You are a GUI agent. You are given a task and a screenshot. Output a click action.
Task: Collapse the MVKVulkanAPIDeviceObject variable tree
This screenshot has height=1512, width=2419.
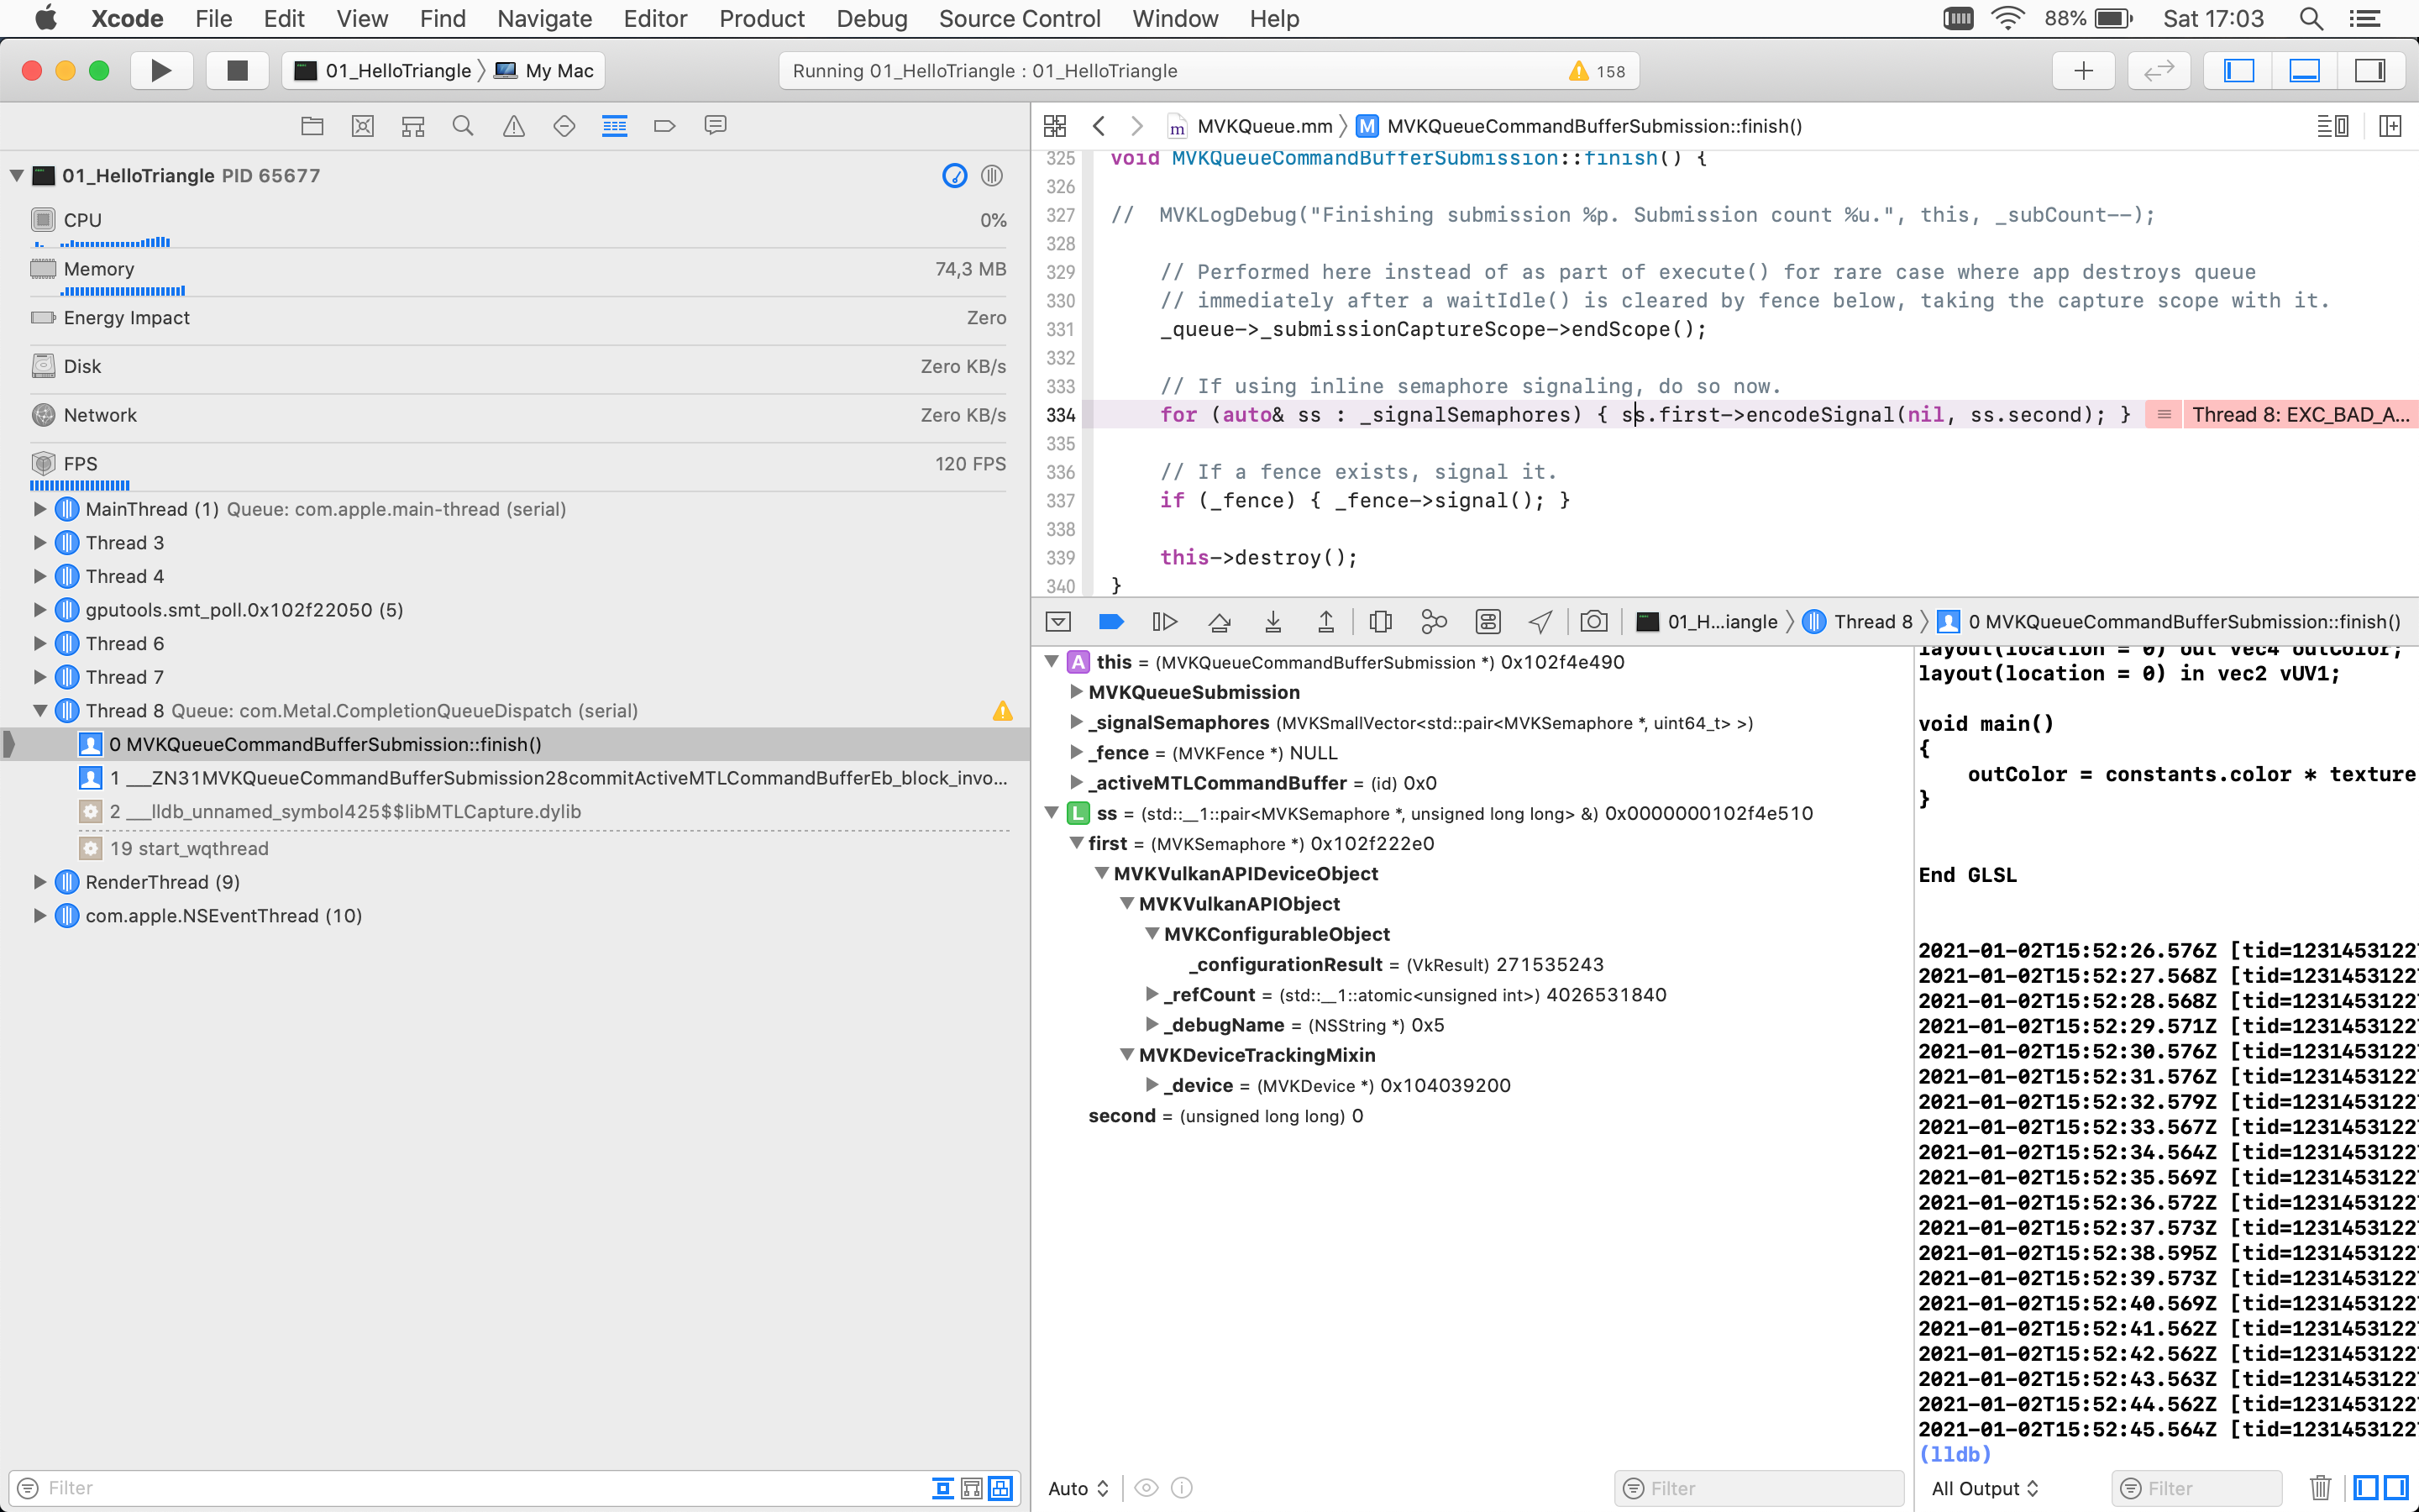coord(1103,873)
